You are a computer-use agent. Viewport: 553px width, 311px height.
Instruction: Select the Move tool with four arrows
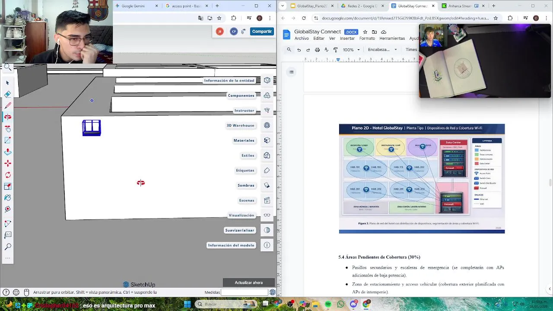[x=7, y=163]
